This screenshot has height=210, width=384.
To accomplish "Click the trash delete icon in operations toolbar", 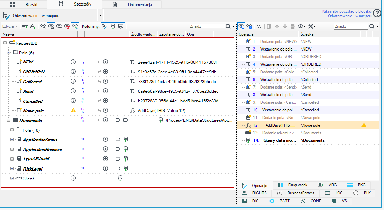I will pos(269,26).
